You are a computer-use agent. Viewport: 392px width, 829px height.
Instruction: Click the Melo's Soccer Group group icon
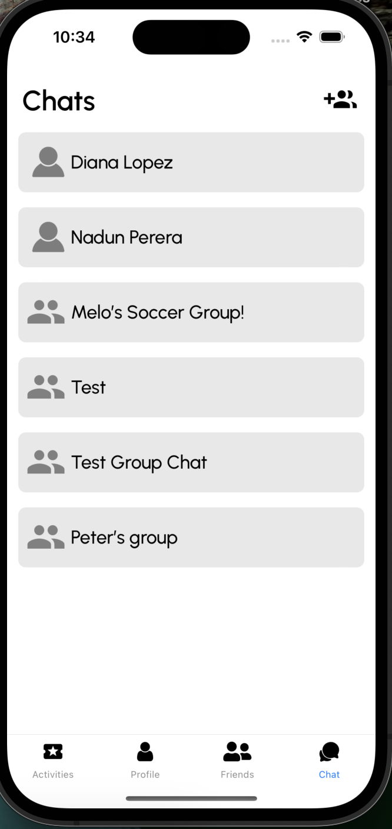click(46, 312)
